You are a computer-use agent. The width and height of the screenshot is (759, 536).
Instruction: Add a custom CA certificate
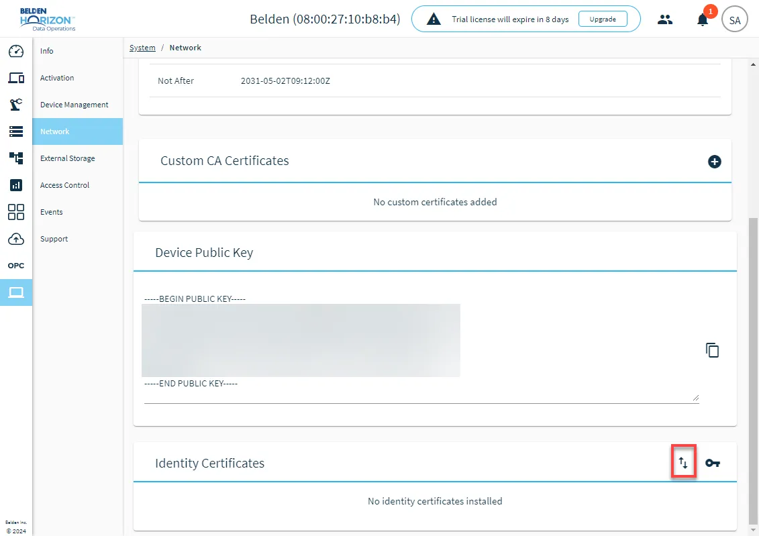click(x=715, y=162)
